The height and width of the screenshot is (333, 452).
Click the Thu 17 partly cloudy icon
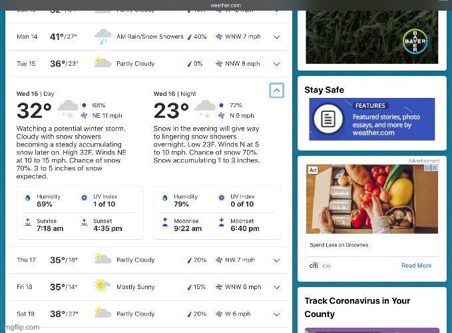tap(103, 258)
